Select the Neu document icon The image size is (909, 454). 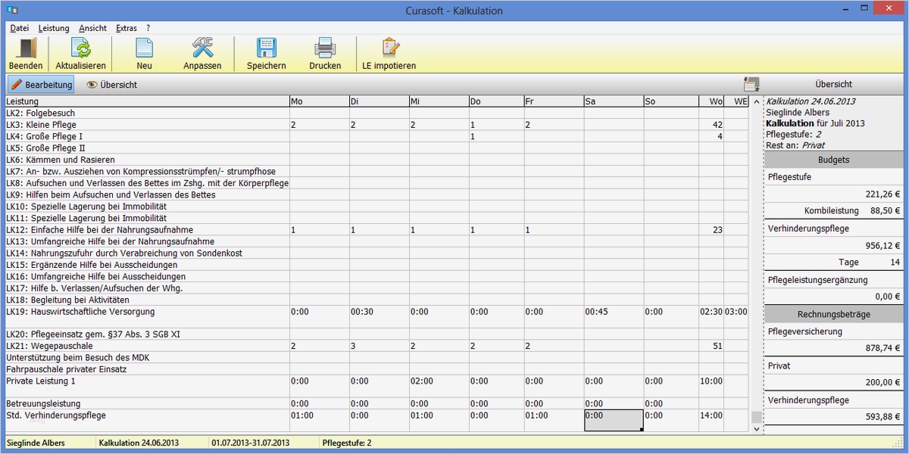coord(143,48)
